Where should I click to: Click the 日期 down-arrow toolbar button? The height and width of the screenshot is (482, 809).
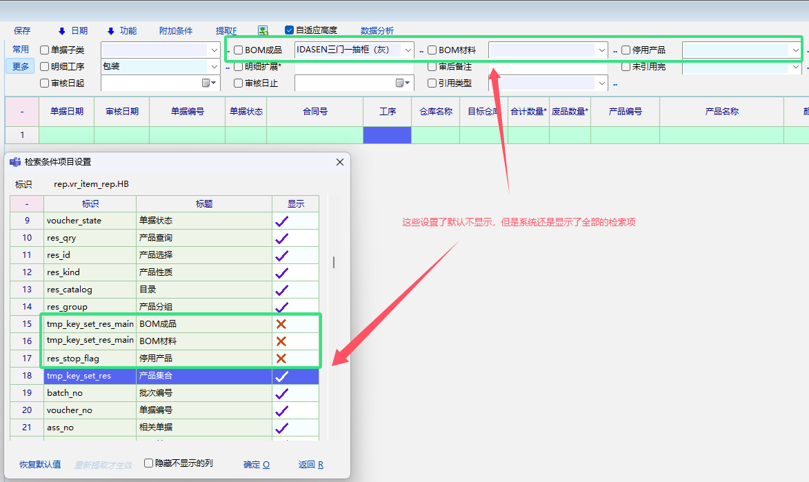pos(72,30)
